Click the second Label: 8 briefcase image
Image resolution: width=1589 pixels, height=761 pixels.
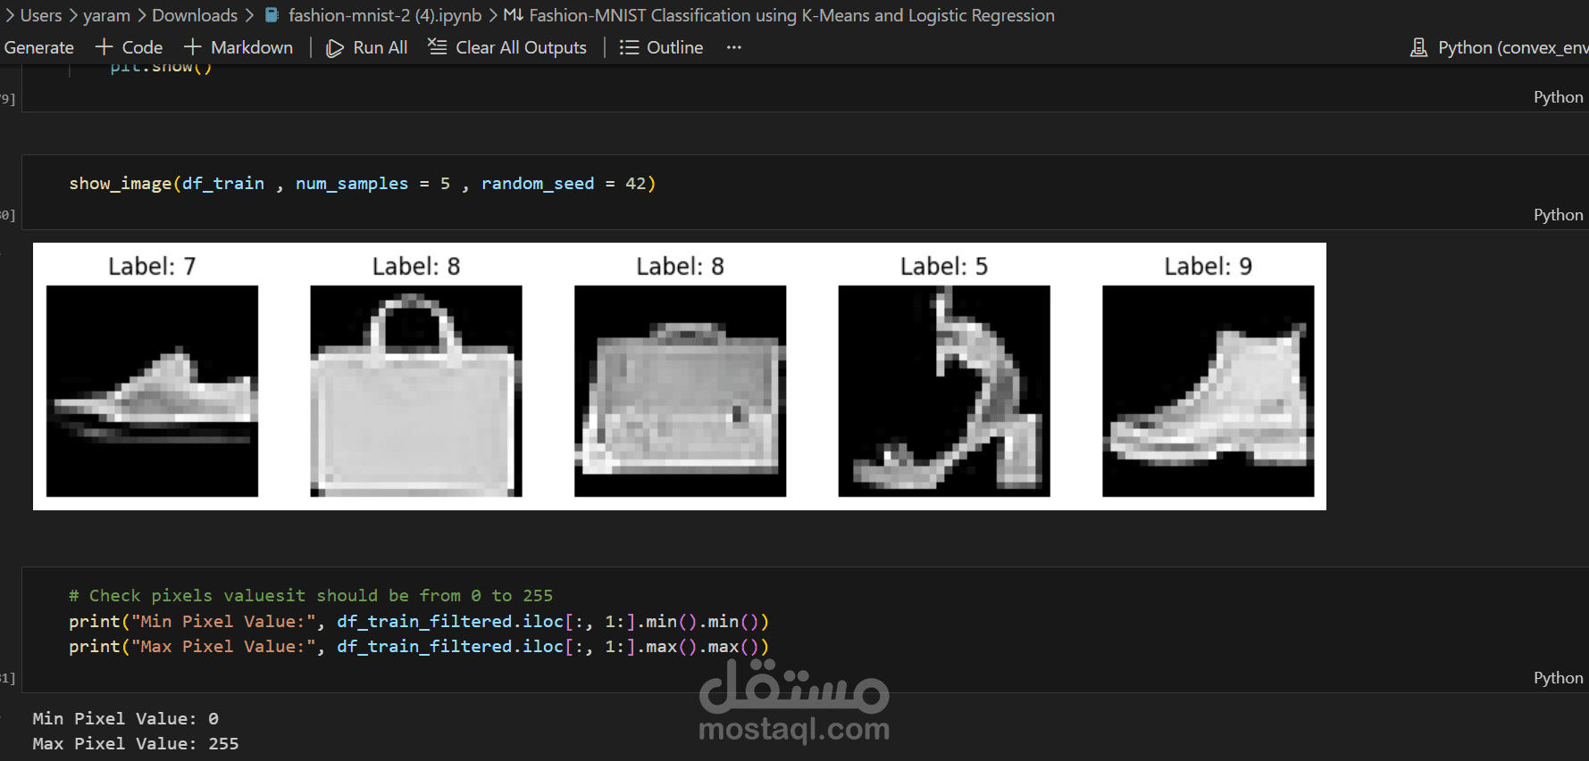tap(680, 391)
